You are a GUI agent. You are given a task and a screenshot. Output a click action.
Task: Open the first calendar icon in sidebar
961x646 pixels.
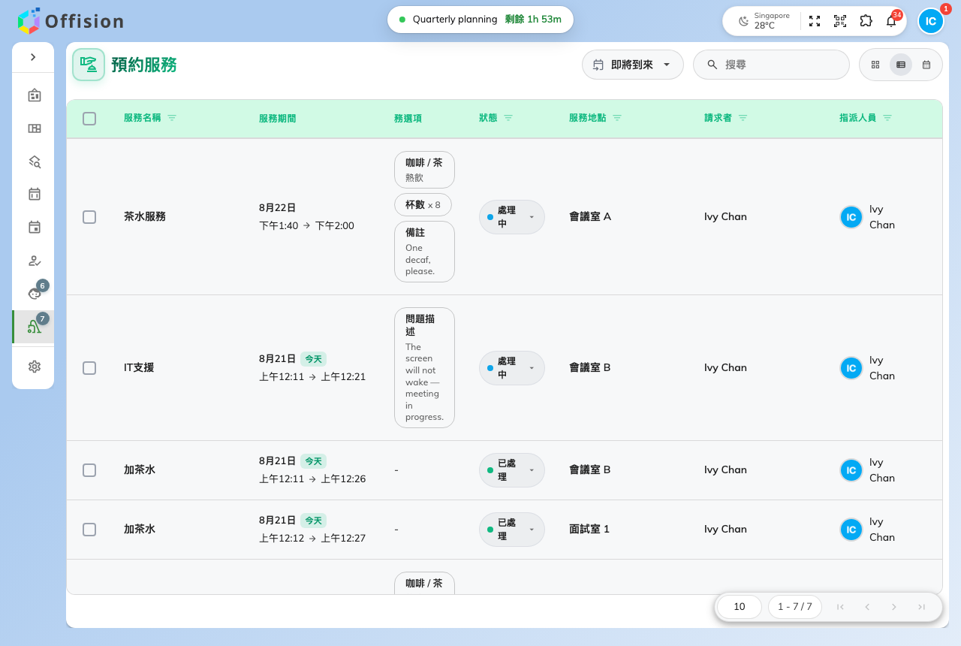point(35,194)
